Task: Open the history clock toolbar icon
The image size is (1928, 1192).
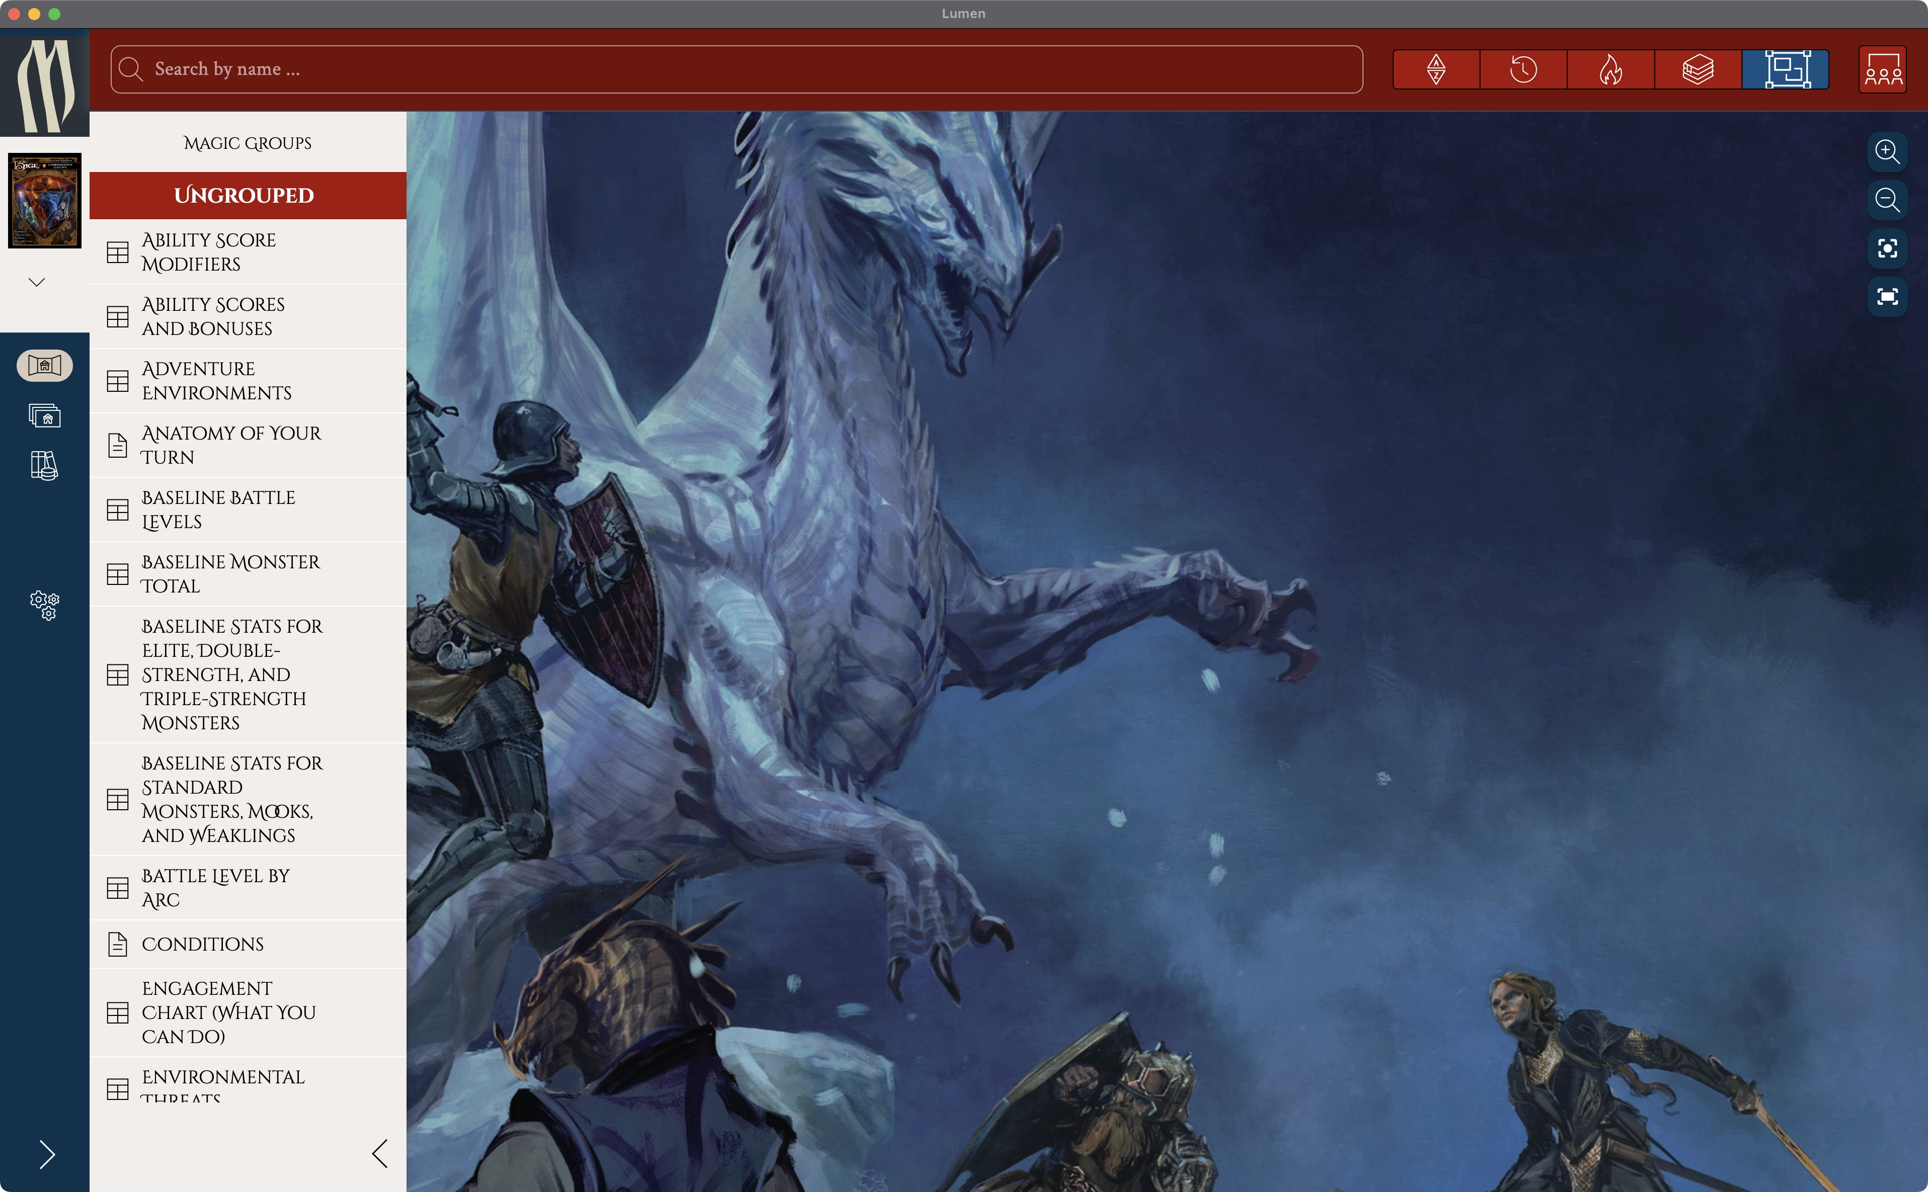Action: 1522,69
